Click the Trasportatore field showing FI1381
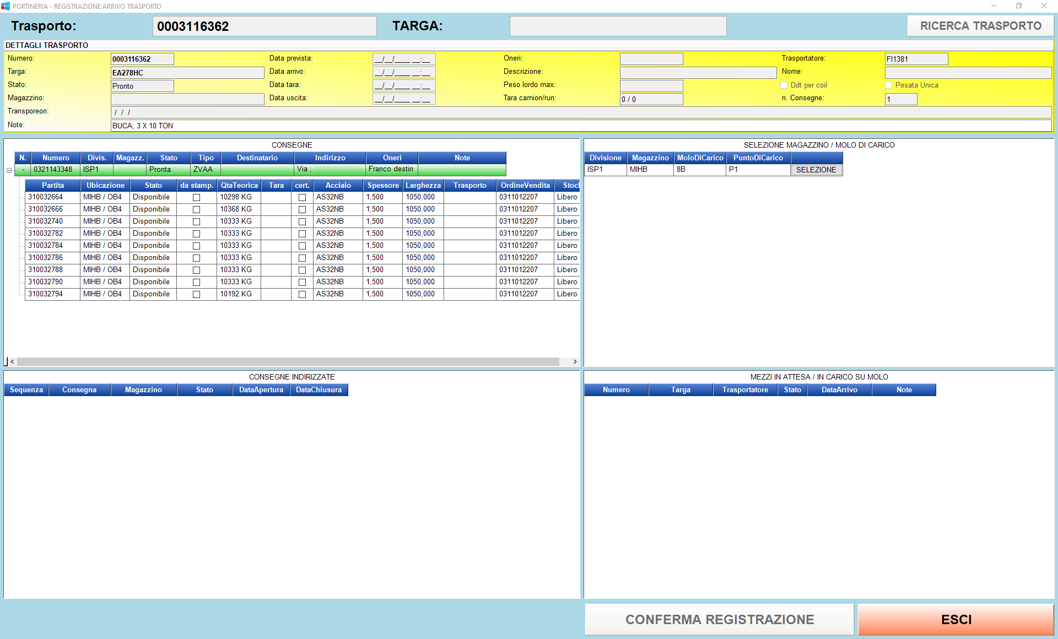 916,59
